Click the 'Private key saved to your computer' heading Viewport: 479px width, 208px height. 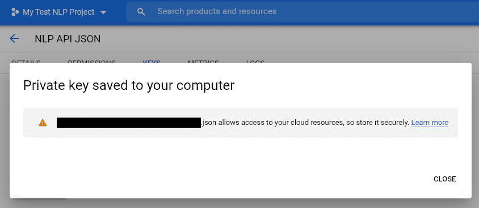[129, 85]
